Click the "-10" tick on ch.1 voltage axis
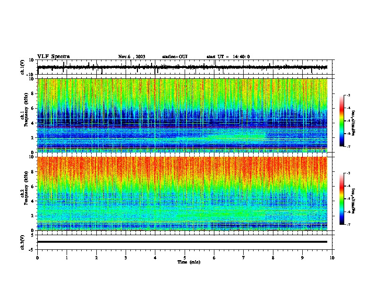This screenshot has height=289, width=374. click(x=31, y=75)
